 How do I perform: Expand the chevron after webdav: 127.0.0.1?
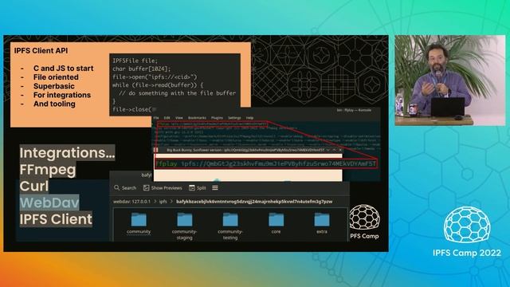[x=155, y=202]
